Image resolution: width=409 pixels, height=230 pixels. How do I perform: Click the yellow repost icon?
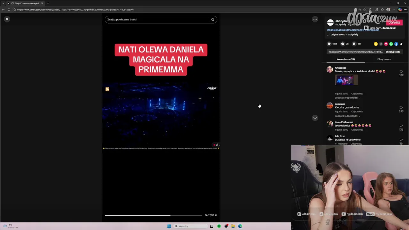376,44
